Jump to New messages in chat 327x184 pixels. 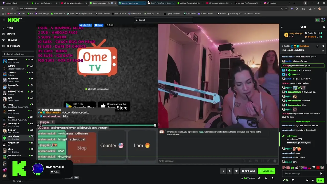(303, 121)
